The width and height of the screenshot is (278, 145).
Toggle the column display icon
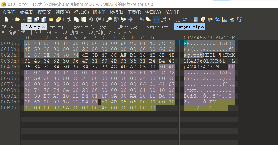tap(178, 19)
